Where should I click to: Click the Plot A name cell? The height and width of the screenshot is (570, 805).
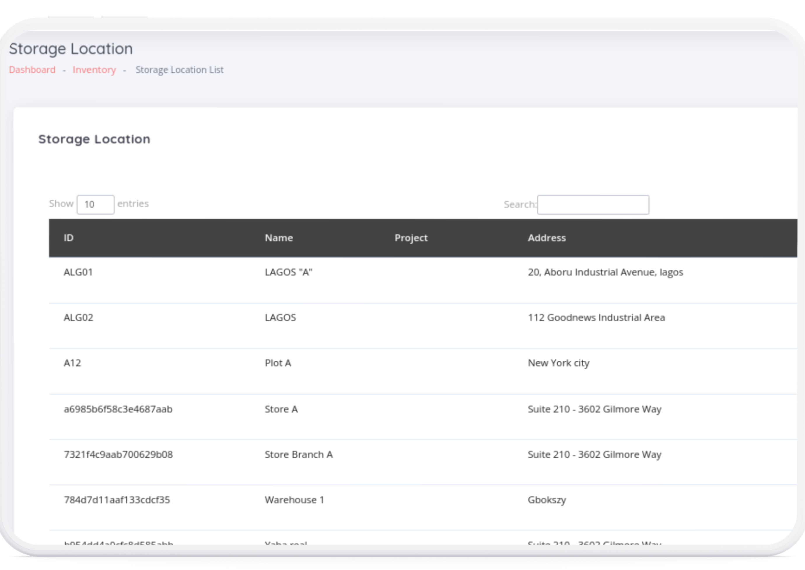278,363
